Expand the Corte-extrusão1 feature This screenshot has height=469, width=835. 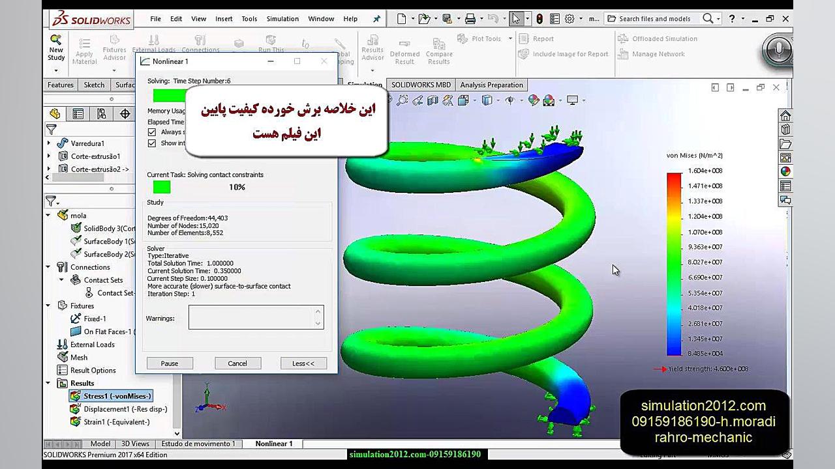49,156
